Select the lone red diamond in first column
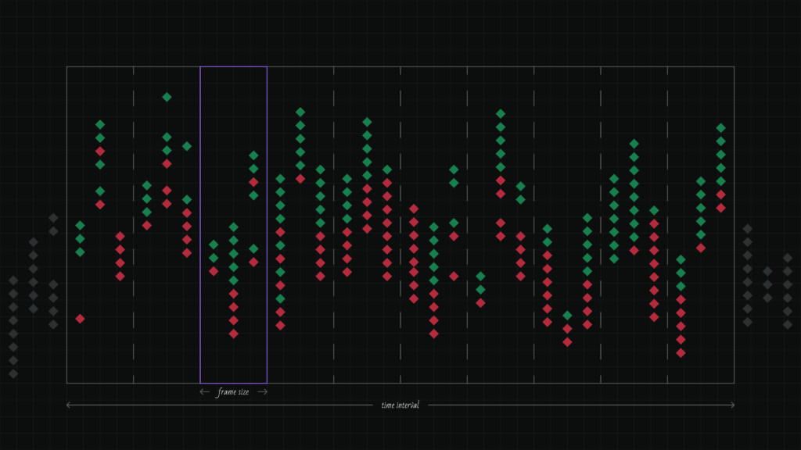The height and width of the screenshot is (450, 801). point(80,319)
